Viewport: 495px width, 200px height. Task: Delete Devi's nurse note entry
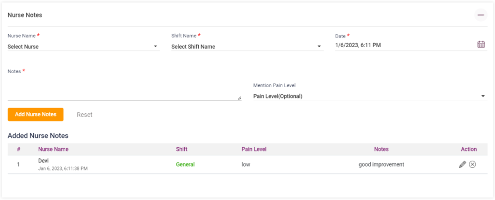[473, 165]
